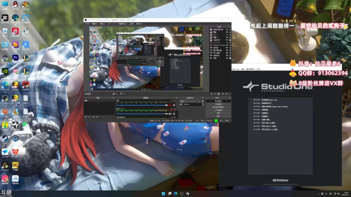The height and width of the screenshot is (197, 351).
Task: Pop out the 场景 dock panel
Action: (113, 98)
